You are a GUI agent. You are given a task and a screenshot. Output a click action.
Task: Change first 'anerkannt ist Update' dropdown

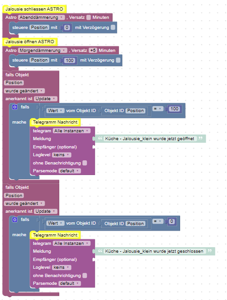tap(45, 99)
